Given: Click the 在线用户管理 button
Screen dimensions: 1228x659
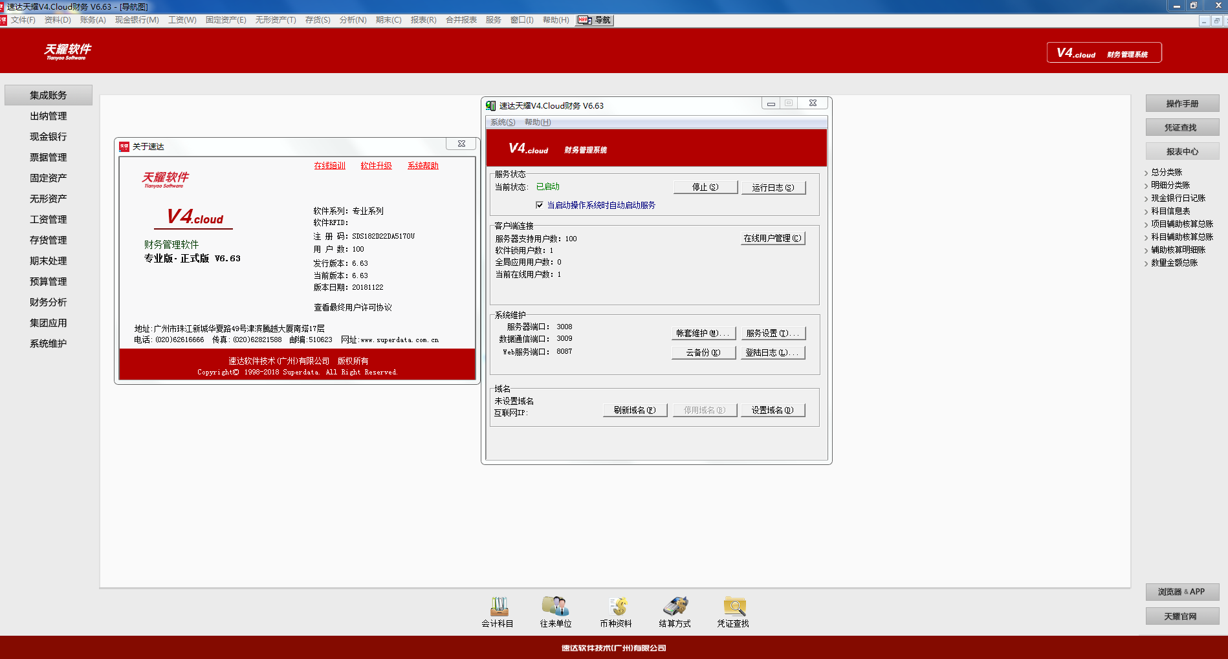Looking at the screenshot, I should [773, 238].
